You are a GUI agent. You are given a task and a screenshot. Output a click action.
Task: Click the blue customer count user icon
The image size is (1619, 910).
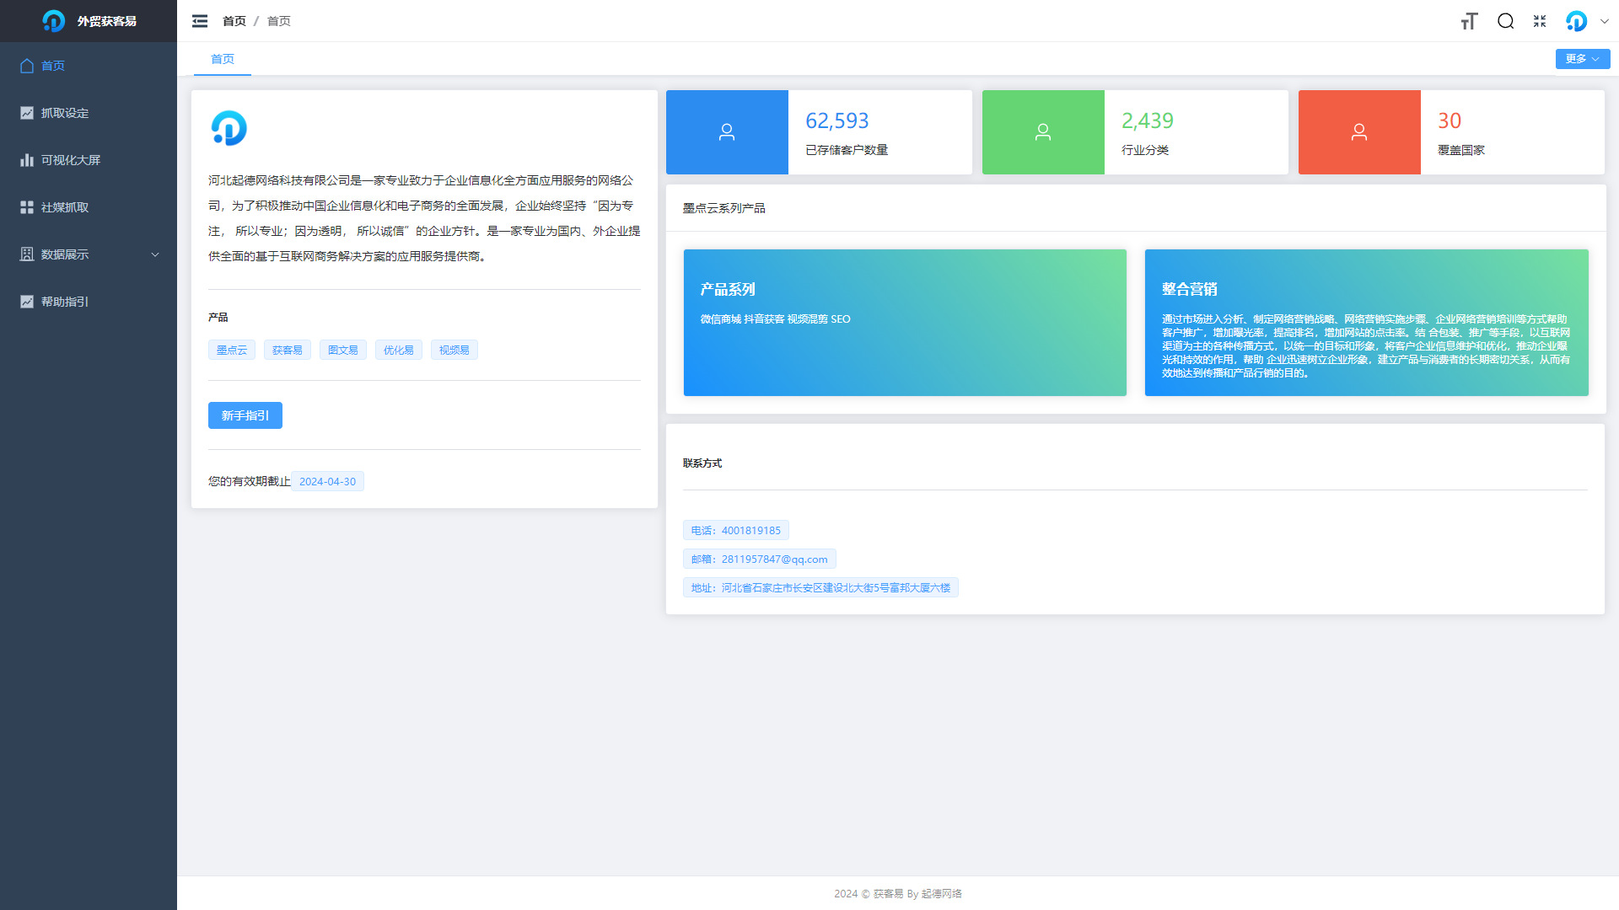pyautogui.click(x=727, y=132)
